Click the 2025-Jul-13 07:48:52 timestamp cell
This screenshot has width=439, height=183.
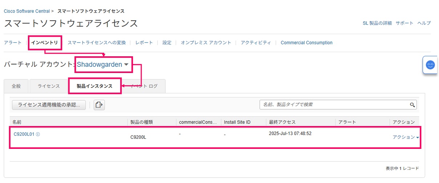tap(290, 133)
